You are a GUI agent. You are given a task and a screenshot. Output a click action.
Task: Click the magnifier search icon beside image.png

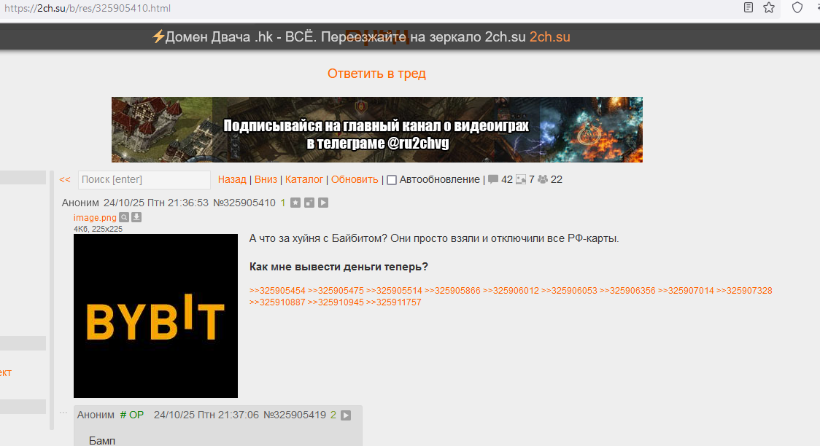pyautogui.click(x=124, y=217)
